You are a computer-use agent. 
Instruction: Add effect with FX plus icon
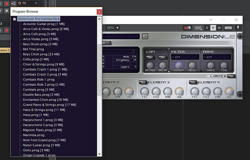[x=36, y=3]
